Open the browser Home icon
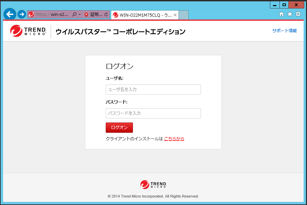This screenshot has width=307, height=205. (x=282, y=14)
